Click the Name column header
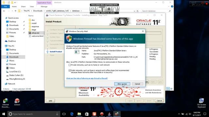This screenshot has width=209, height=117. tap(31, 16)
